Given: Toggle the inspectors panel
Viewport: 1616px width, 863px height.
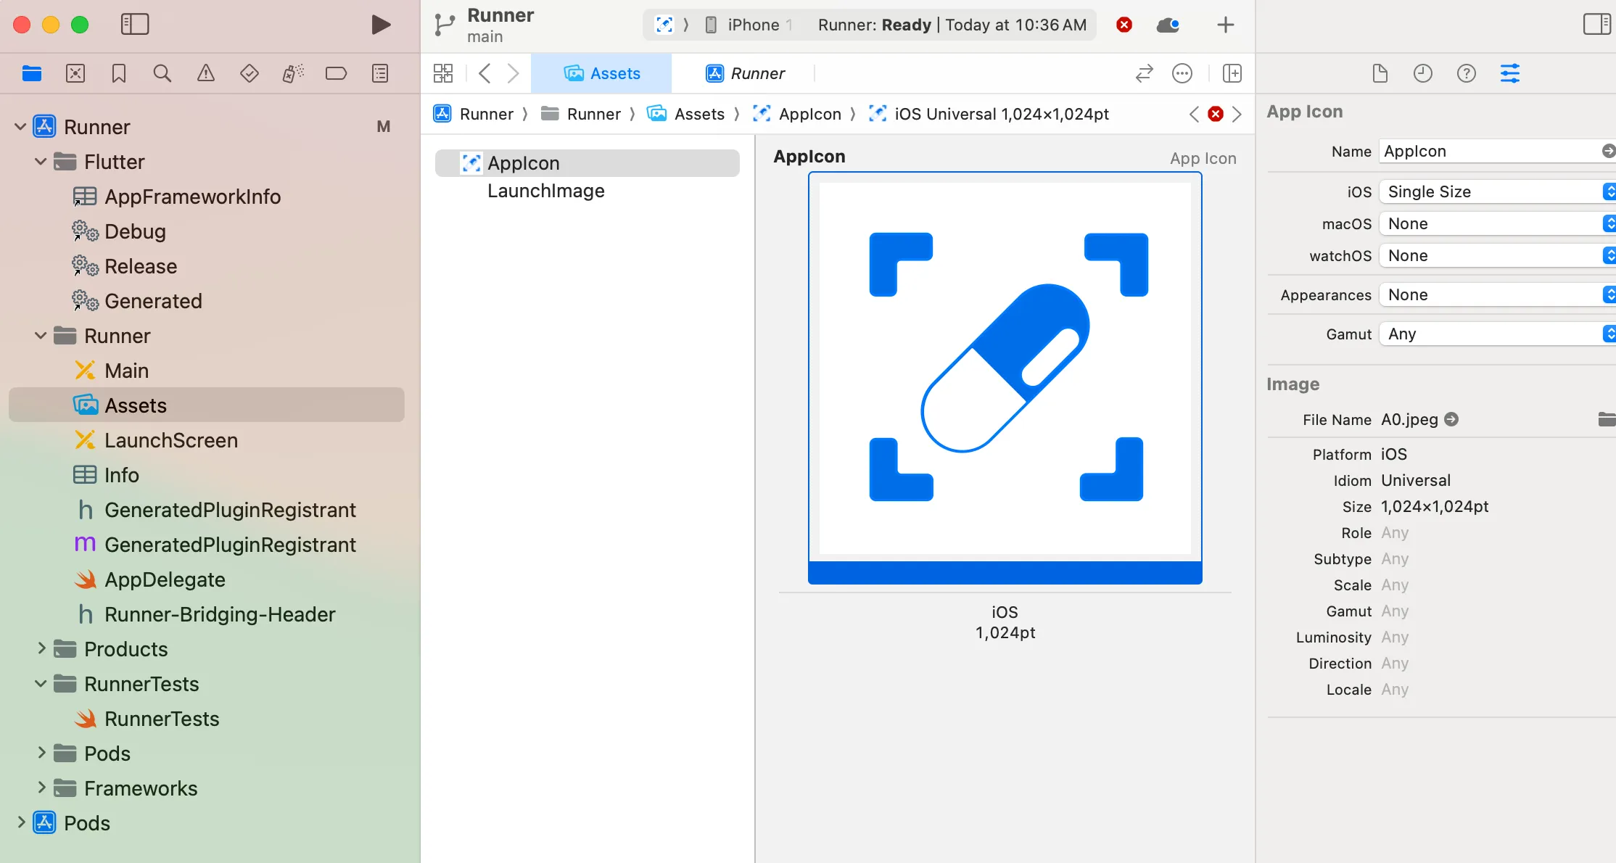Looking at the screenshot, I should click(x=1596, y=25).
